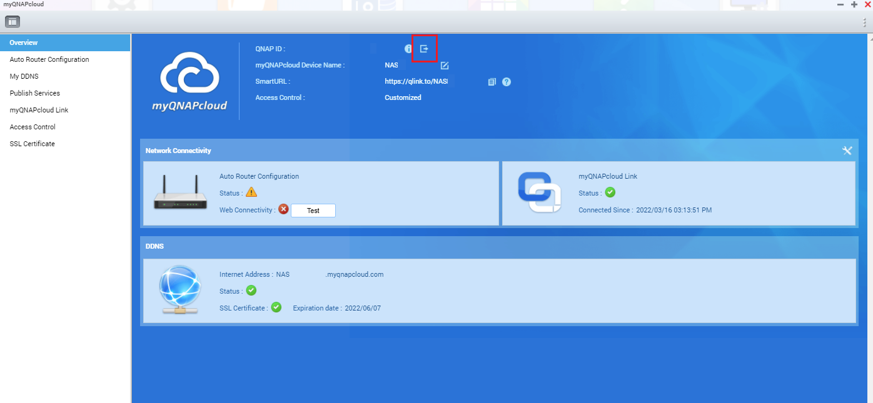Go to My DDNS section
The width and height of the screenshot is (873, 403).
pyautogui.click(x=24, y=76)
